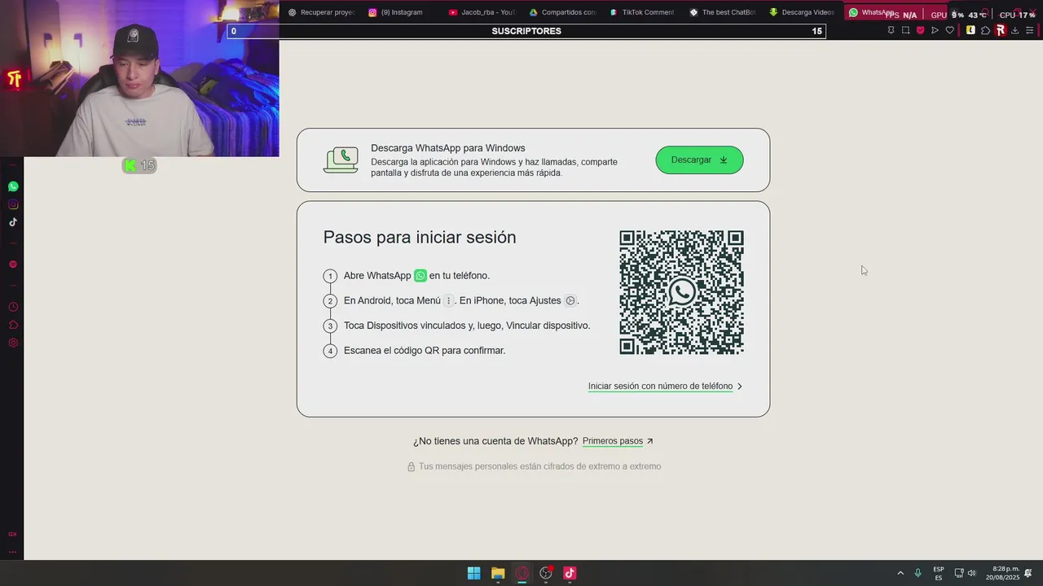
Task: Open Instagram in the Opera sidebar
Action: click(x=13, y=204)
